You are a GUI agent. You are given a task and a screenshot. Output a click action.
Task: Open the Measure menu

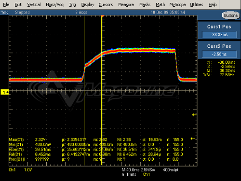pyautogui.click(x=126, y=5)
